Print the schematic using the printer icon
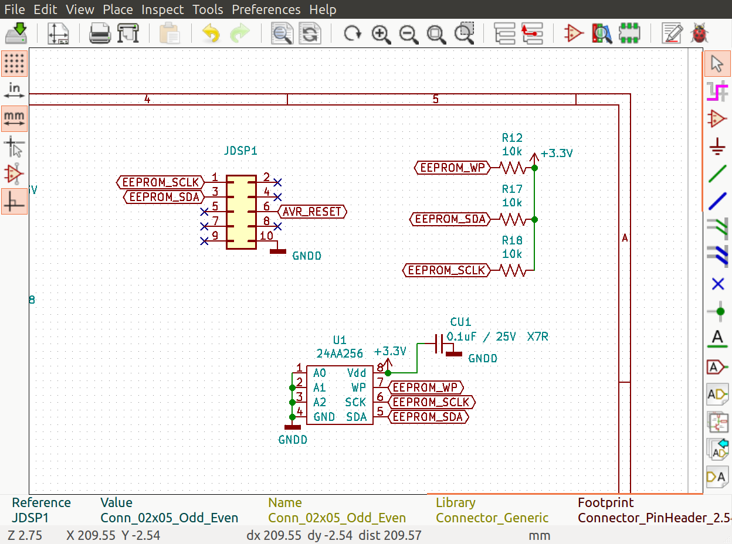The height and width of the screenshot is (544, 732). click(100, 33)
